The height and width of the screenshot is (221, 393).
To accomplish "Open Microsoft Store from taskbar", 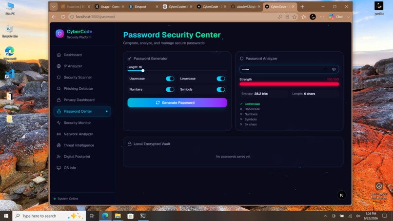I will tap(130, 216).
